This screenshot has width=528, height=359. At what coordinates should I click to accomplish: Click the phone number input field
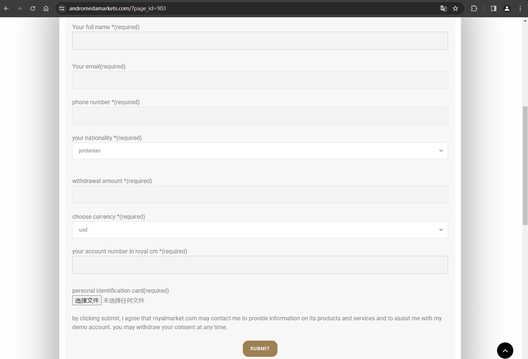pos(260,116)
